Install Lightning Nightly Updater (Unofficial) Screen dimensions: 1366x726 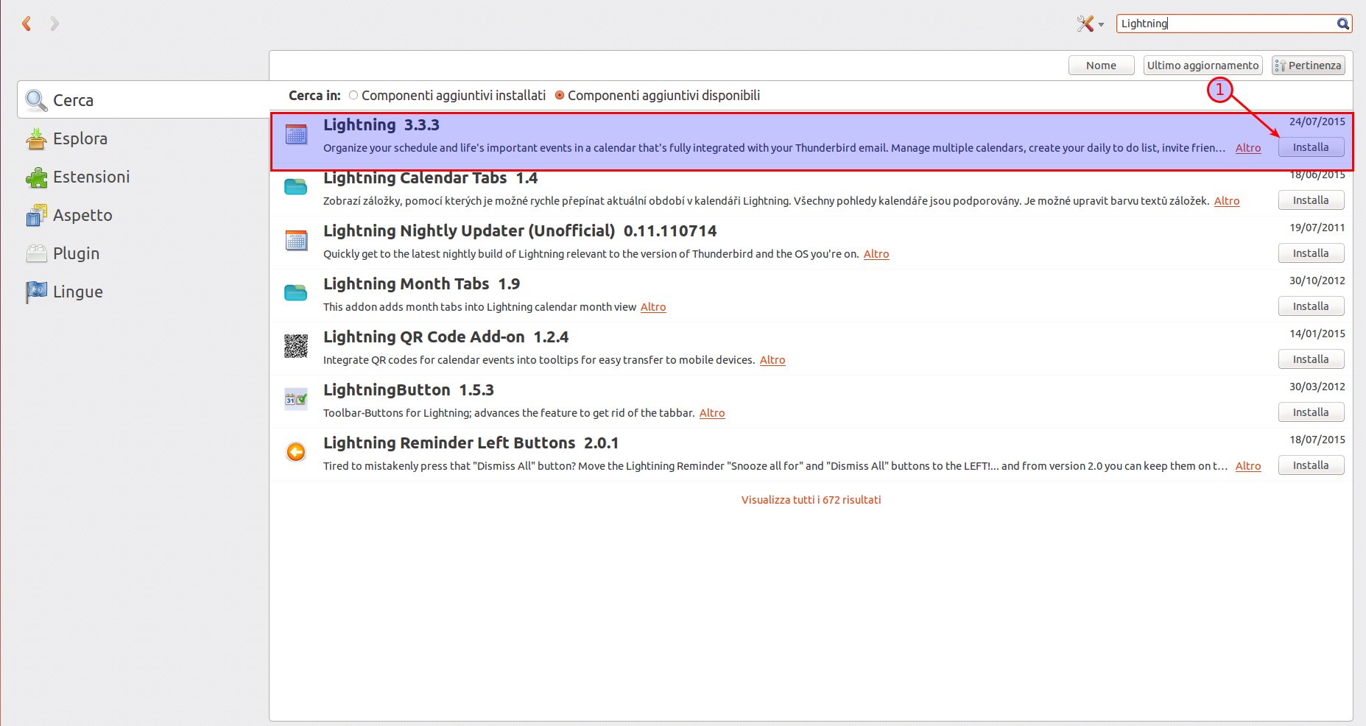(x=1311, y=253)
